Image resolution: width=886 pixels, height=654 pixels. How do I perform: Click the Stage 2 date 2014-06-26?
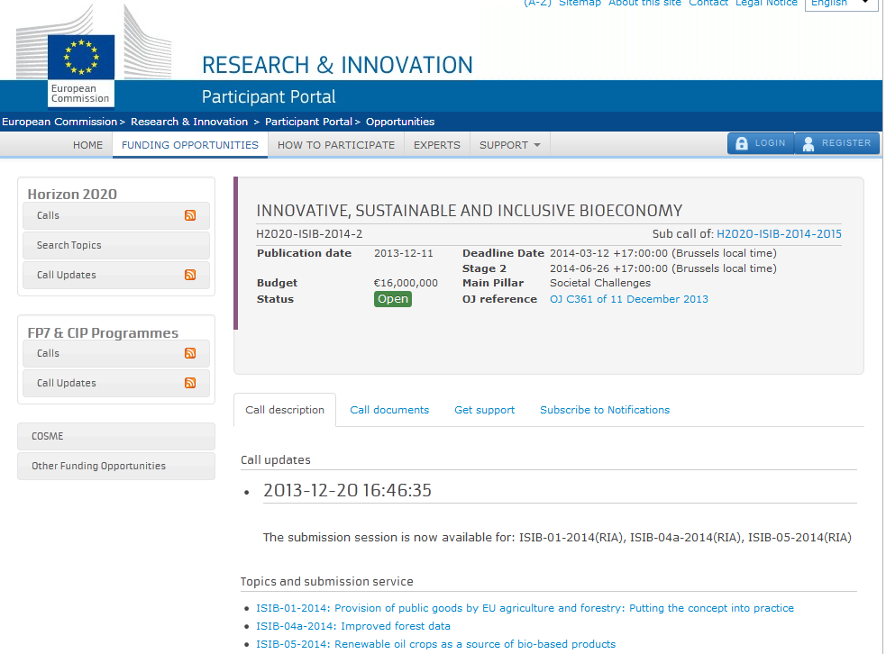click(663, 268)
